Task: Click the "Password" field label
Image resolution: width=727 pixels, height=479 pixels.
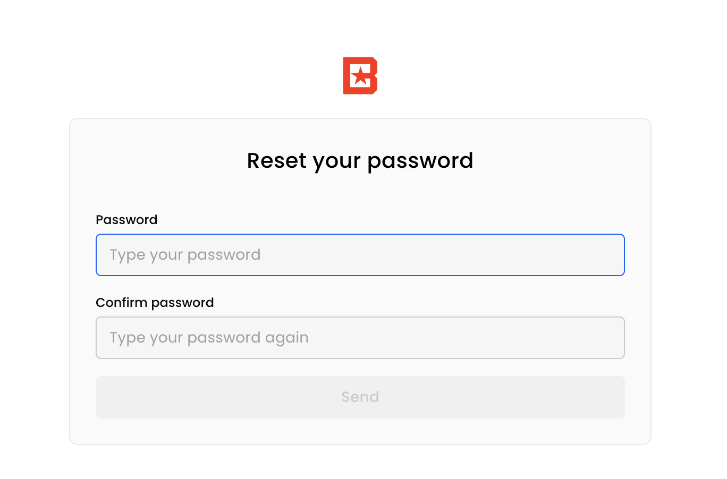Action: point(126,220)
